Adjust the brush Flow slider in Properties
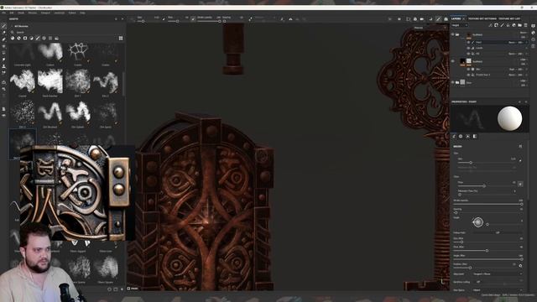Viewport: 537px width, 302px height. 487,186
